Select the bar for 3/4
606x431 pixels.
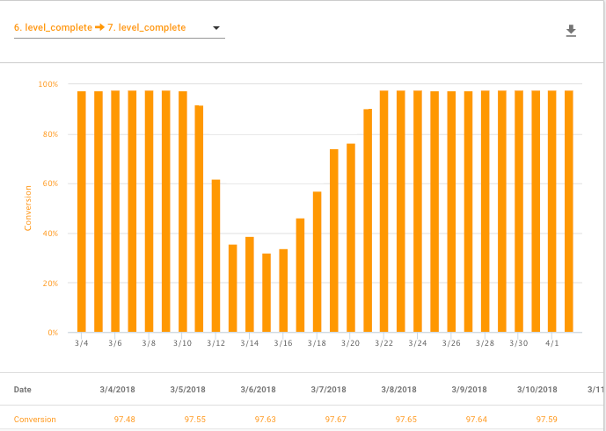tap(81, 212)
